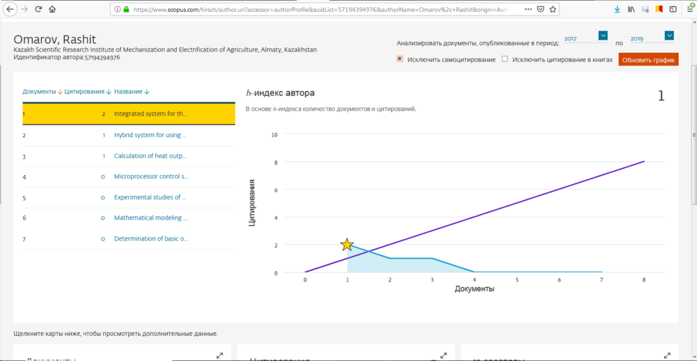
Task: Click the h-index value 1
Action: [x=661, y=95]
